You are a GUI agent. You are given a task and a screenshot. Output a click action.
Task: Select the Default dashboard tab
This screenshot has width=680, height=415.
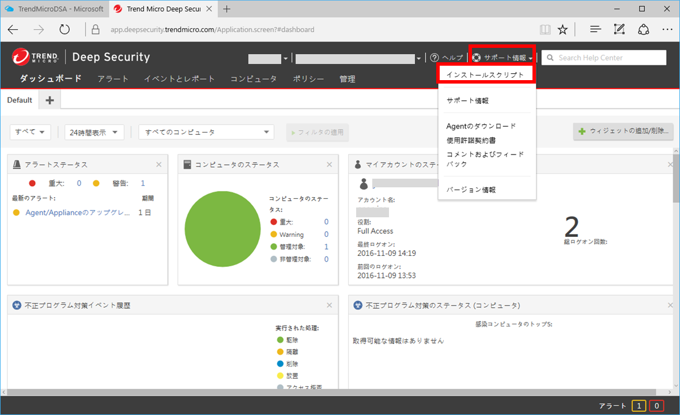20,100
